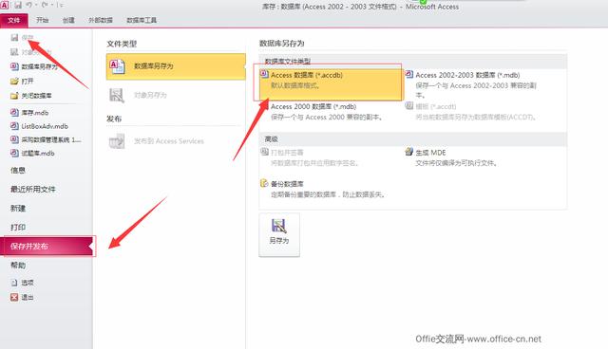This screenshot has height=349, width=608.
Task: Open the 打开 folder icon item
Action: tap(14, 82)
